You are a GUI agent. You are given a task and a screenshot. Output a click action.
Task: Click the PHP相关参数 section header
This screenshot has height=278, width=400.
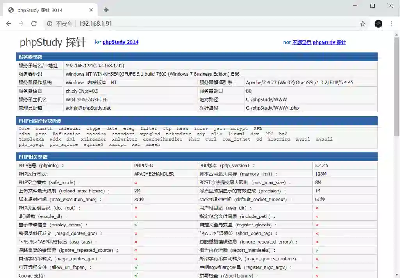pos(197,157)
